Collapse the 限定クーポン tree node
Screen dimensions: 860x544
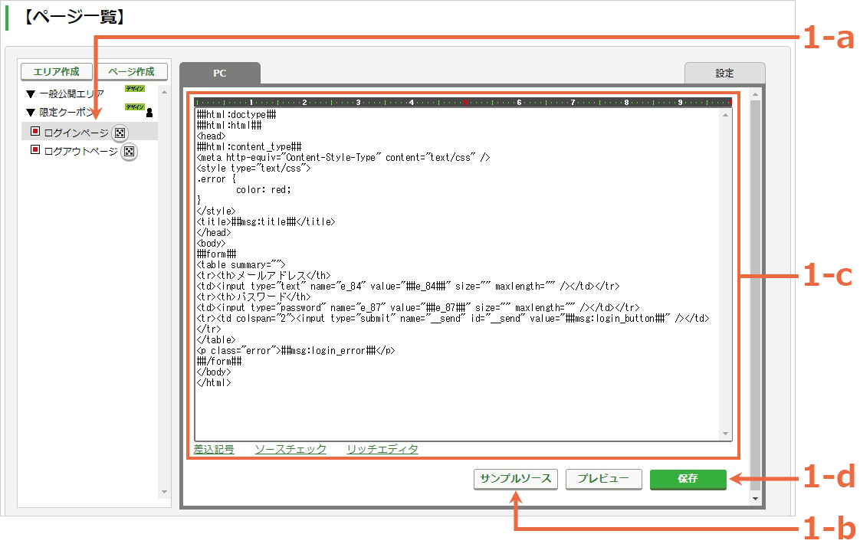click(31, 113)
